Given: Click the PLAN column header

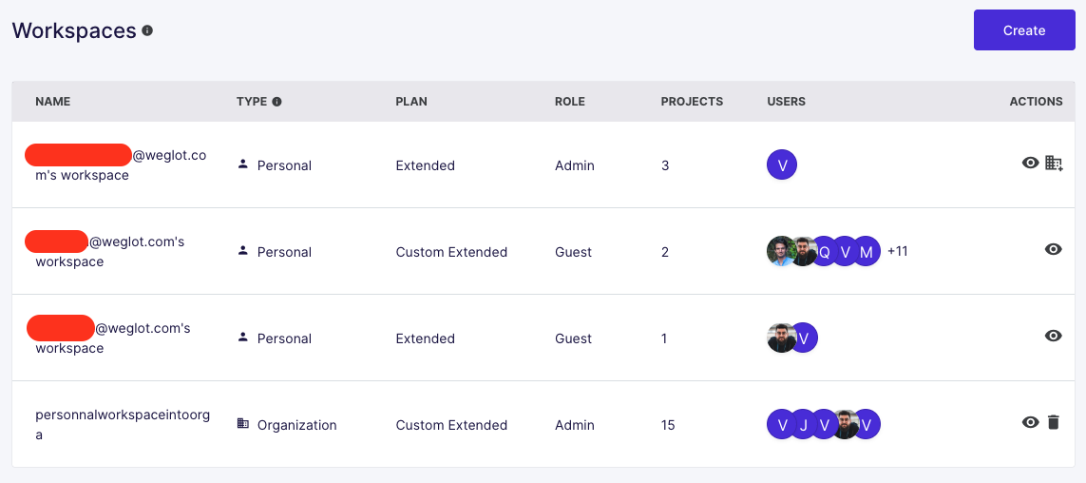Looking at the screenshot, I should click(411, 102).
